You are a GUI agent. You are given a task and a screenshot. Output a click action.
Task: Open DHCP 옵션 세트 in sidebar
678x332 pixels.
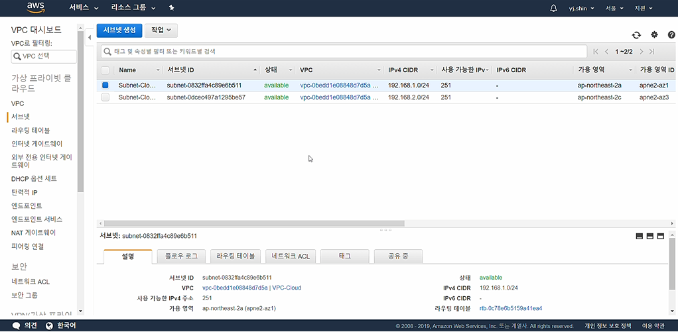click(34, 179)
